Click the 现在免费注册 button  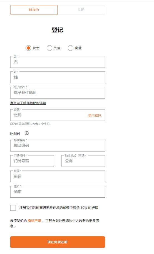pyautogui.click(x=58, y=242)
